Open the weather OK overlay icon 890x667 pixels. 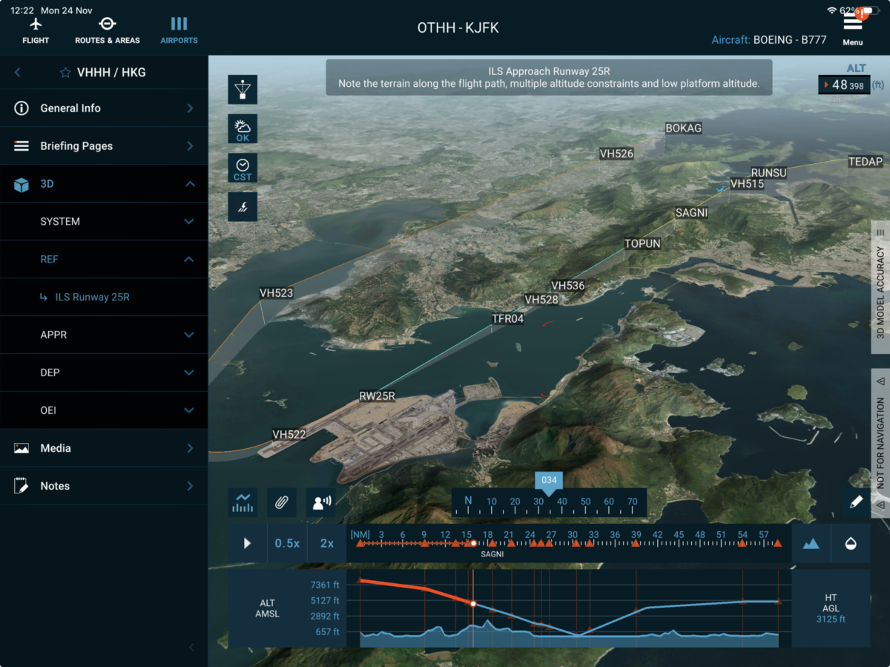coord(243,129)
